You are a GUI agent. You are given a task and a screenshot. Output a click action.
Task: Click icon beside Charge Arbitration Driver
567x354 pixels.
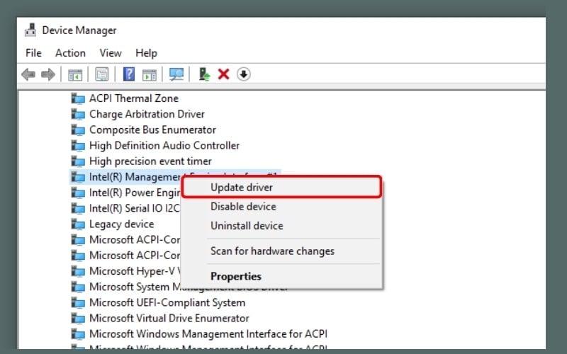(78, 114)
